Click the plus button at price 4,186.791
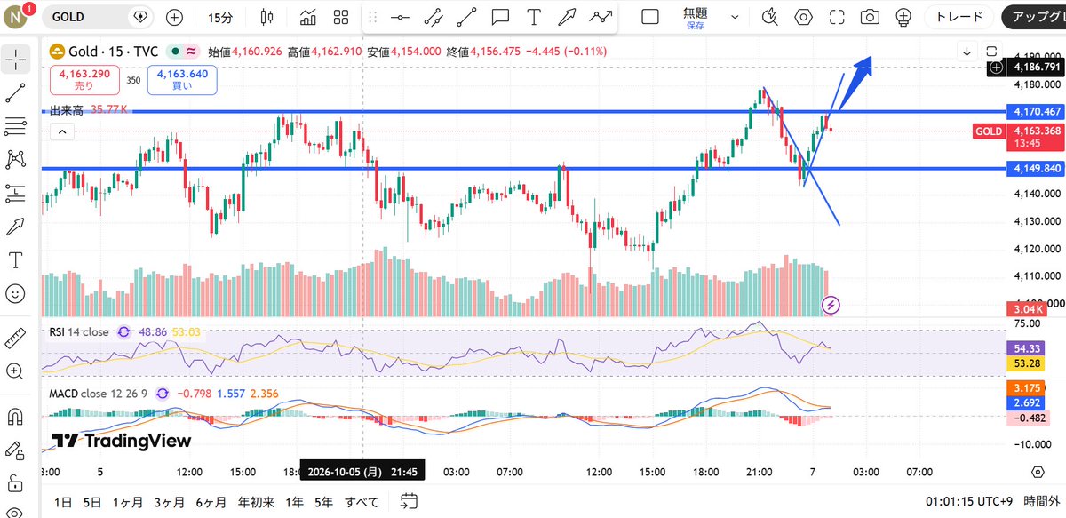 point(996,67)
